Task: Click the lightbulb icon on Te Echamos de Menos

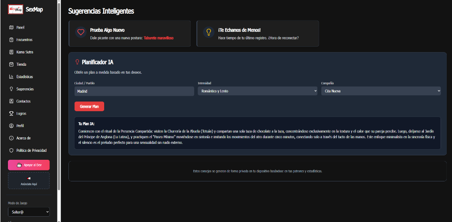Action: coord(208,32)
